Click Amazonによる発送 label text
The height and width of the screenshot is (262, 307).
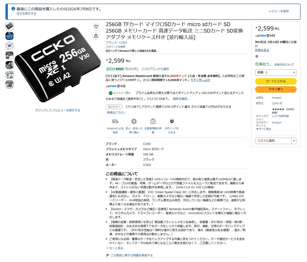[x=115, y=130]
